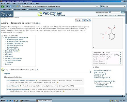The height and width of the screenshot is (102, 127).
Task: Click the MeSH tree icon after Fibrinolytic Agents
Action: click(x=20, y=86)
